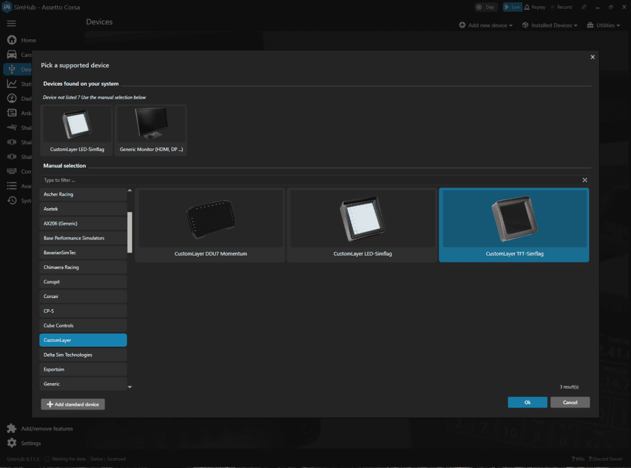Choose Delta Sim Technologies from list
Image resolution: width=631 pixels, height=468 pixels.
(83, 355)
